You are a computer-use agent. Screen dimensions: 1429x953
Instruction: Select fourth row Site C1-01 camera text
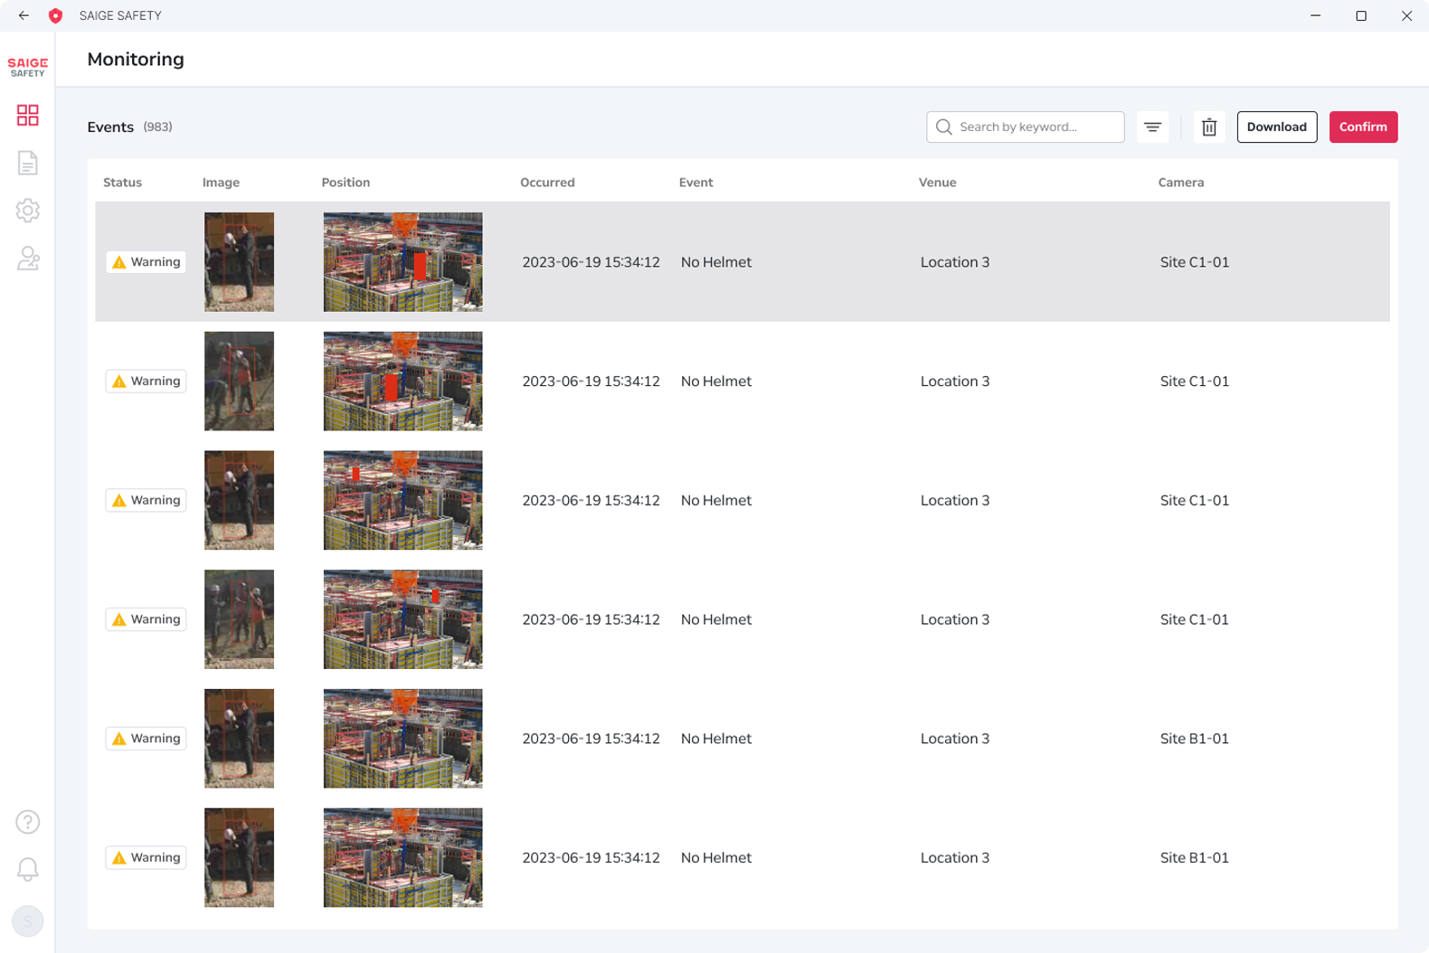coord(1194,619)
